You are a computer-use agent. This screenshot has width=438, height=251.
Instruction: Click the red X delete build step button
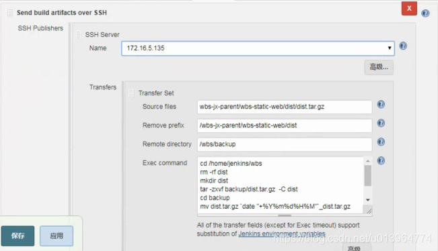pyautogui.click(x=409, y=8)
